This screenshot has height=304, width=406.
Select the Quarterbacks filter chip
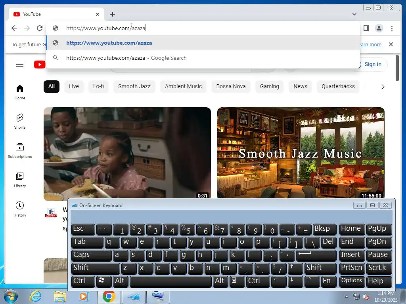[x=338, y=86]
